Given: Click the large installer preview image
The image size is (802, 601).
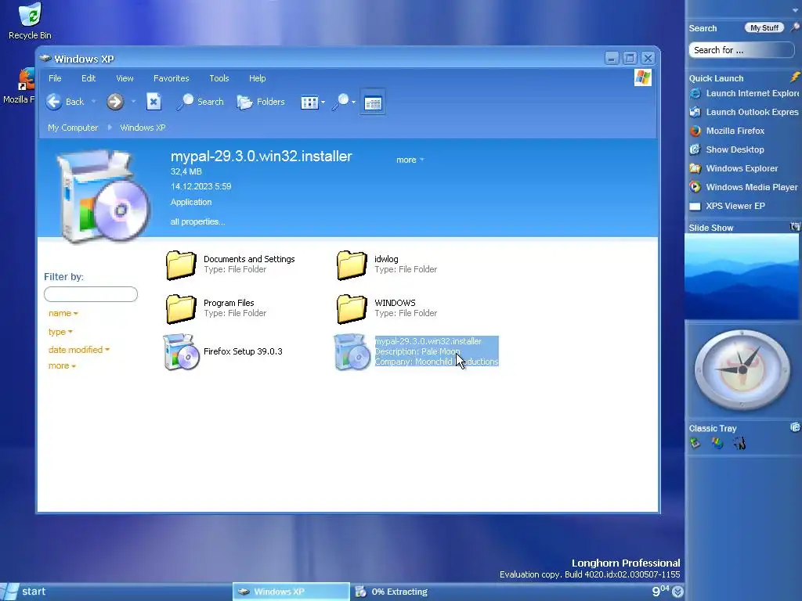Looking at the screenshot, I should (x=103, y=195).
